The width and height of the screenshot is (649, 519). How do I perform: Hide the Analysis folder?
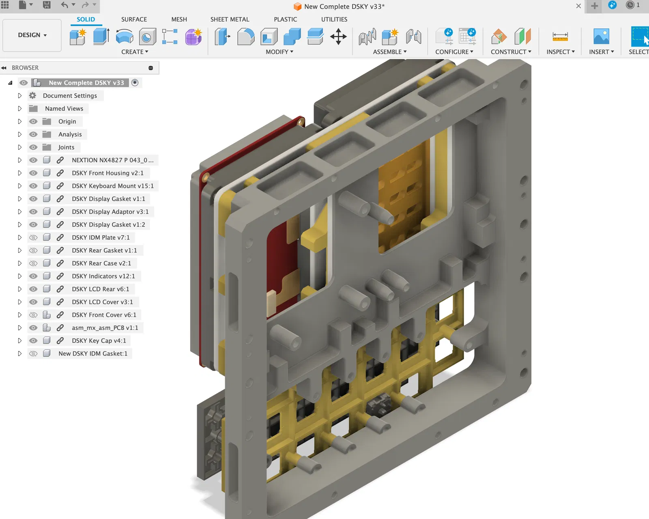33,134
